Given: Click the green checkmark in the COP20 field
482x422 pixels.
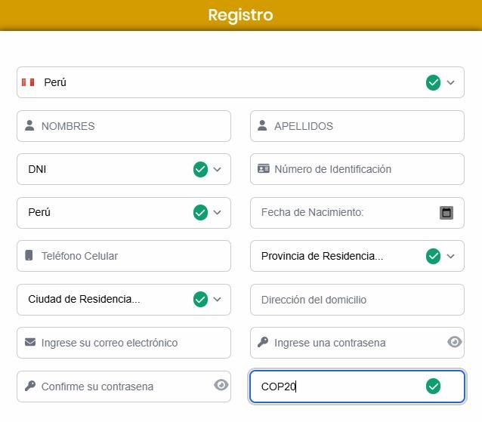Looking at the screenshot, I should [x=433, y=387].
